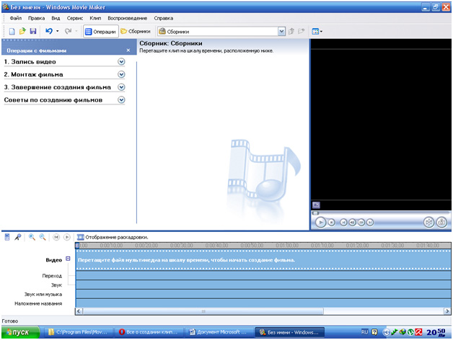Play the timeline
453x340 pixels.
[67, 237]
